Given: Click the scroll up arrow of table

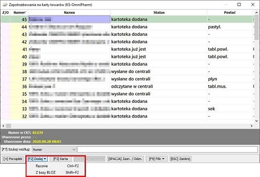Looking at the screenshot, I should tap(257, 13).
